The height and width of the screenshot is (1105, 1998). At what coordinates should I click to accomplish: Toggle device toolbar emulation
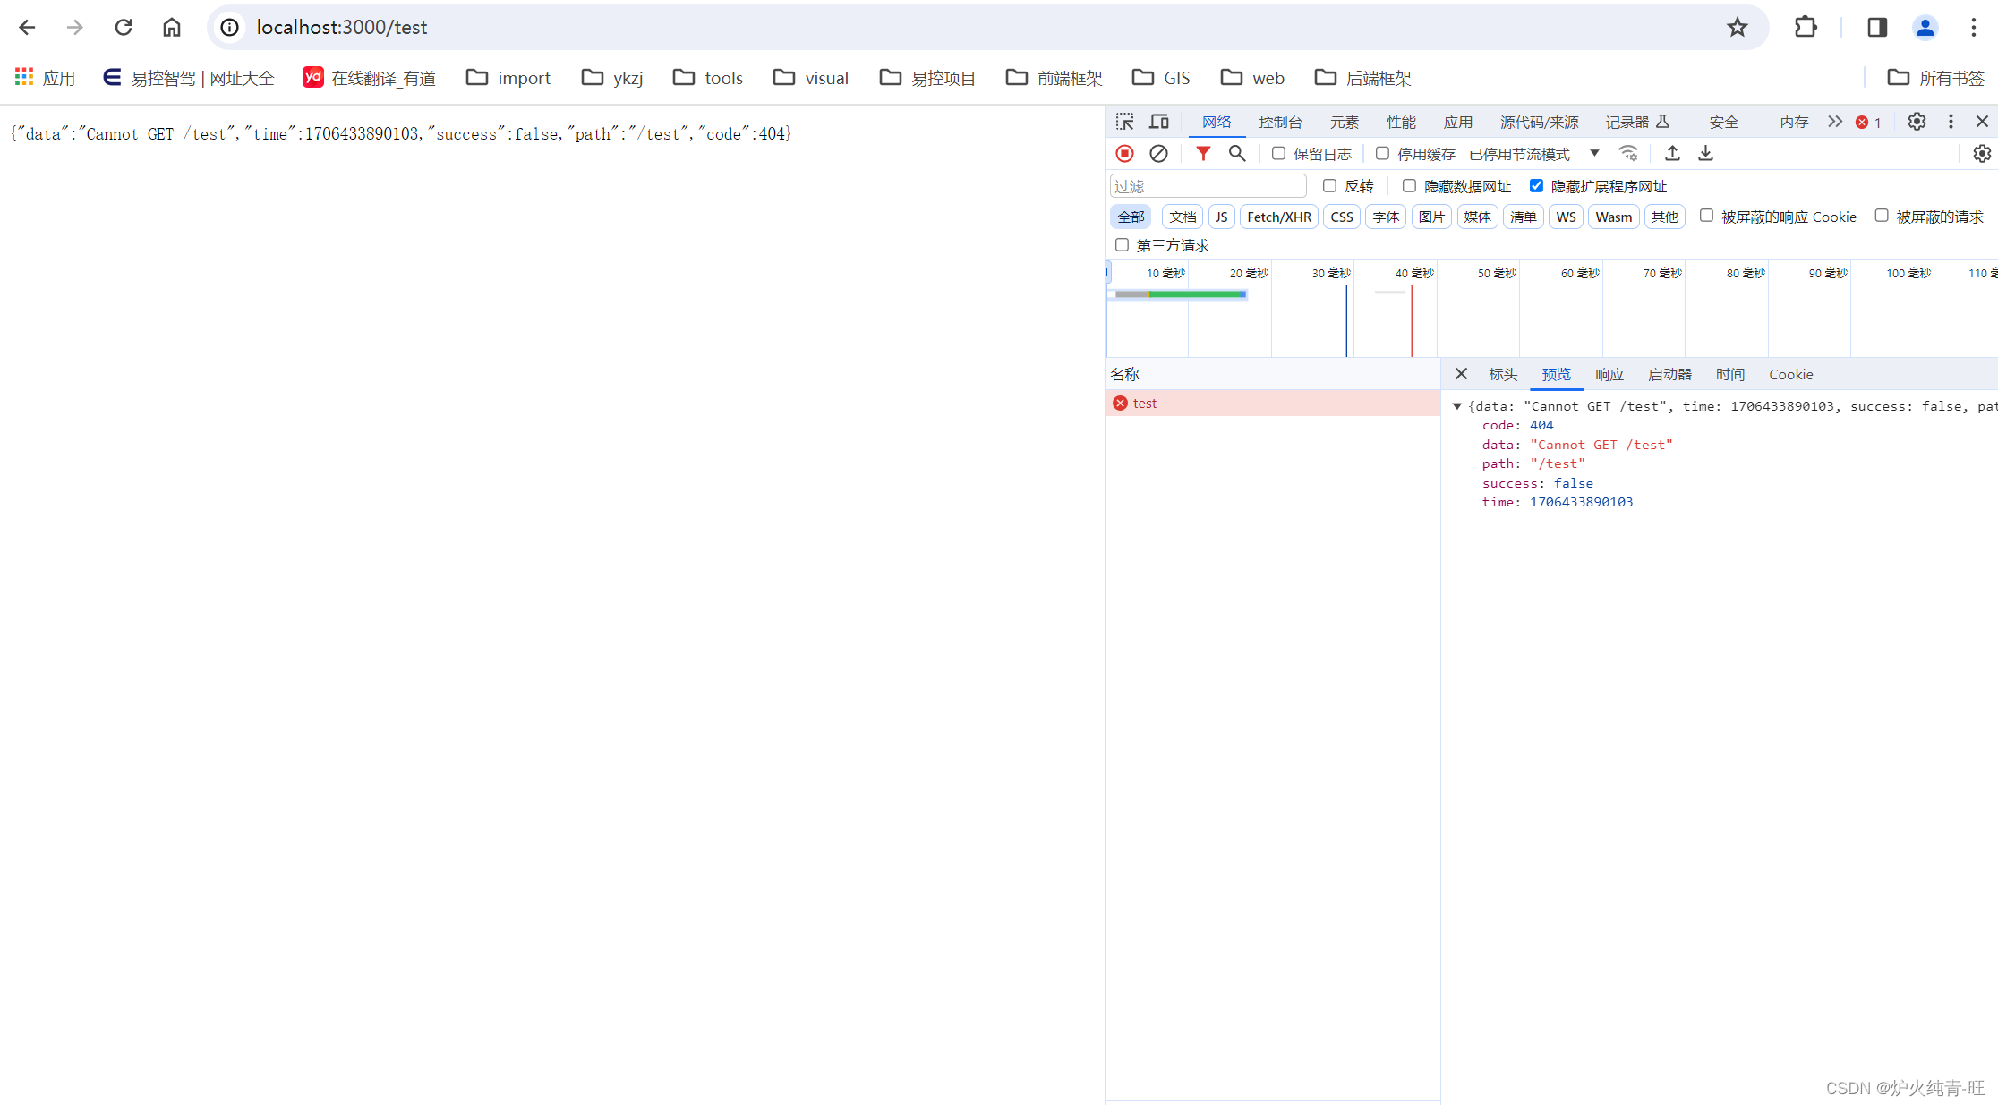[x=1159, y=122]
